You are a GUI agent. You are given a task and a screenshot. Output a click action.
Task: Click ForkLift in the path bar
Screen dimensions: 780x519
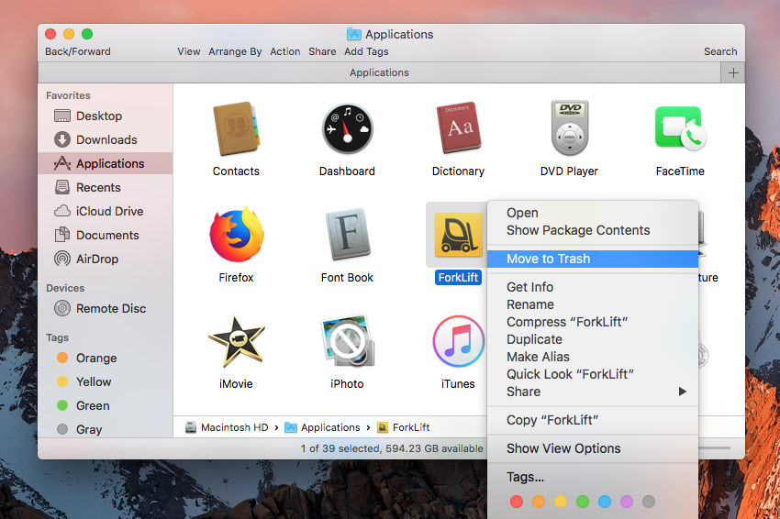[404, 427]
